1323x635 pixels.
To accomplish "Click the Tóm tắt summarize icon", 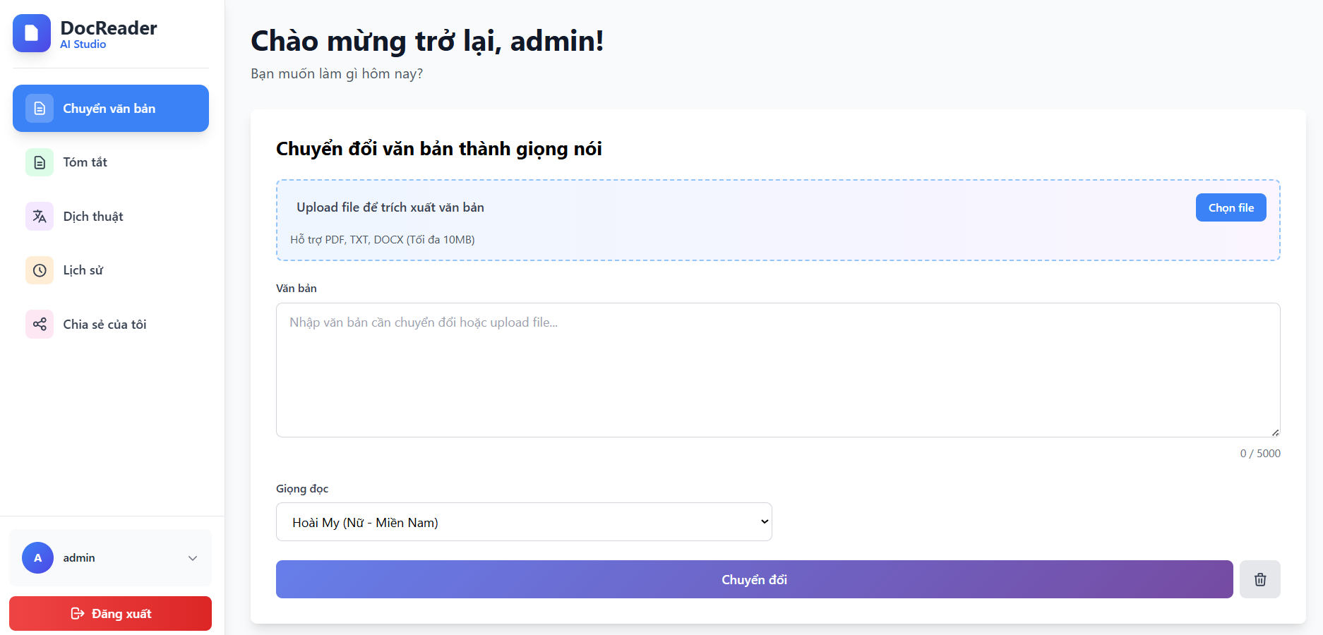I will pyautogui.click(x=39, y=162).
